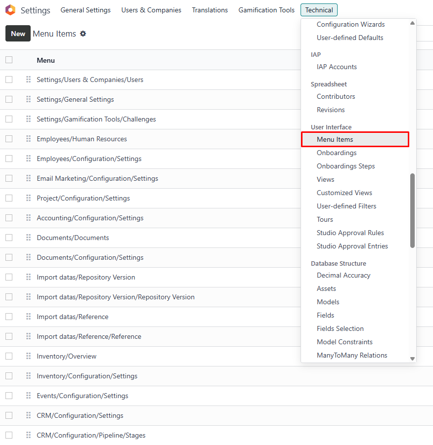Click drag handle for CRM/Configuration/Settings row
The image size is (433, 445).
pyautogui.click(x=28, y=415)
